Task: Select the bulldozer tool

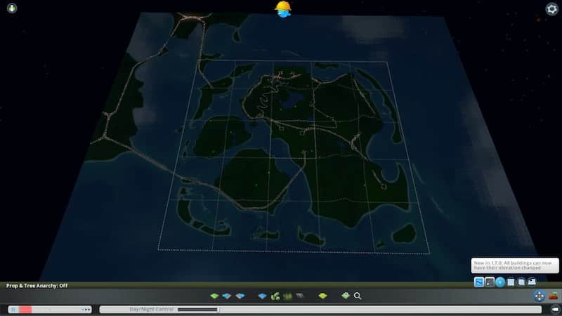Action: tap(554, 296)
